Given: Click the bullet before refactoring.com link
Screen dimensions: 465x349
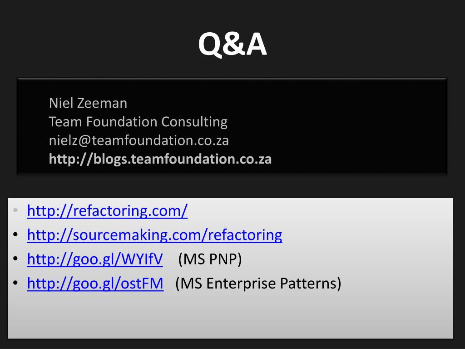Looking at the screenshot, I should pos(16,210).
